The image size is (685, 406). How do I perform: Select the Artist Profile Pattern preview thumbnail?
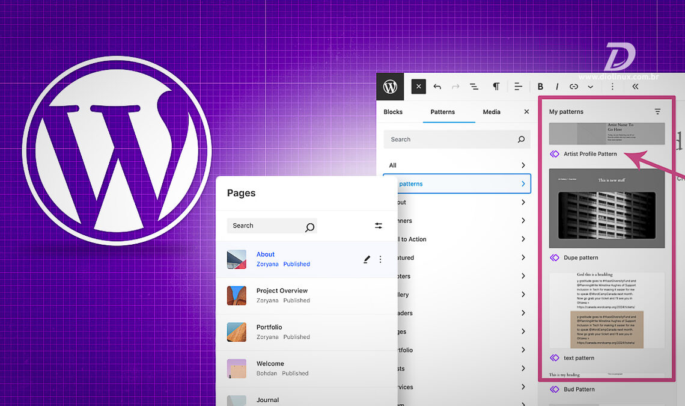[x=607, y=134]
